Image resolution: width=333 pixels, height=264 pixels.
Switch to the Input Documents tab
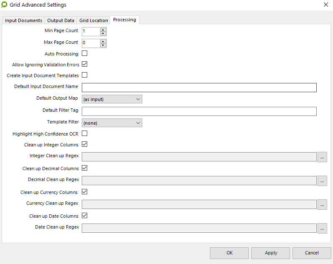(x=23, y=20)
